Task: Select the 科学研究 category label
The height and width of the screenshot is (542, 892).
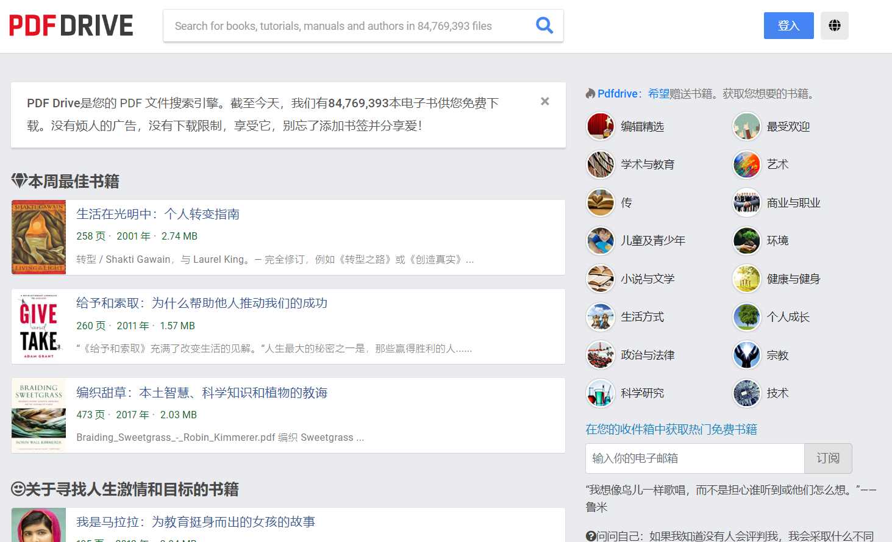Action: (643, 393)
